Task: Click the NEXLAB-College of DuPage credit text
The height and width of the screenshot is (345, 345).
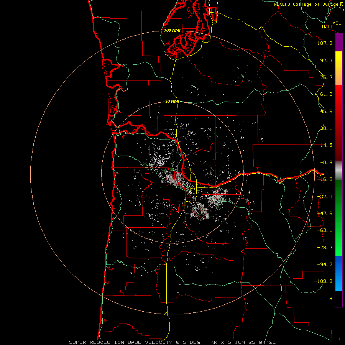Action: 309,4
